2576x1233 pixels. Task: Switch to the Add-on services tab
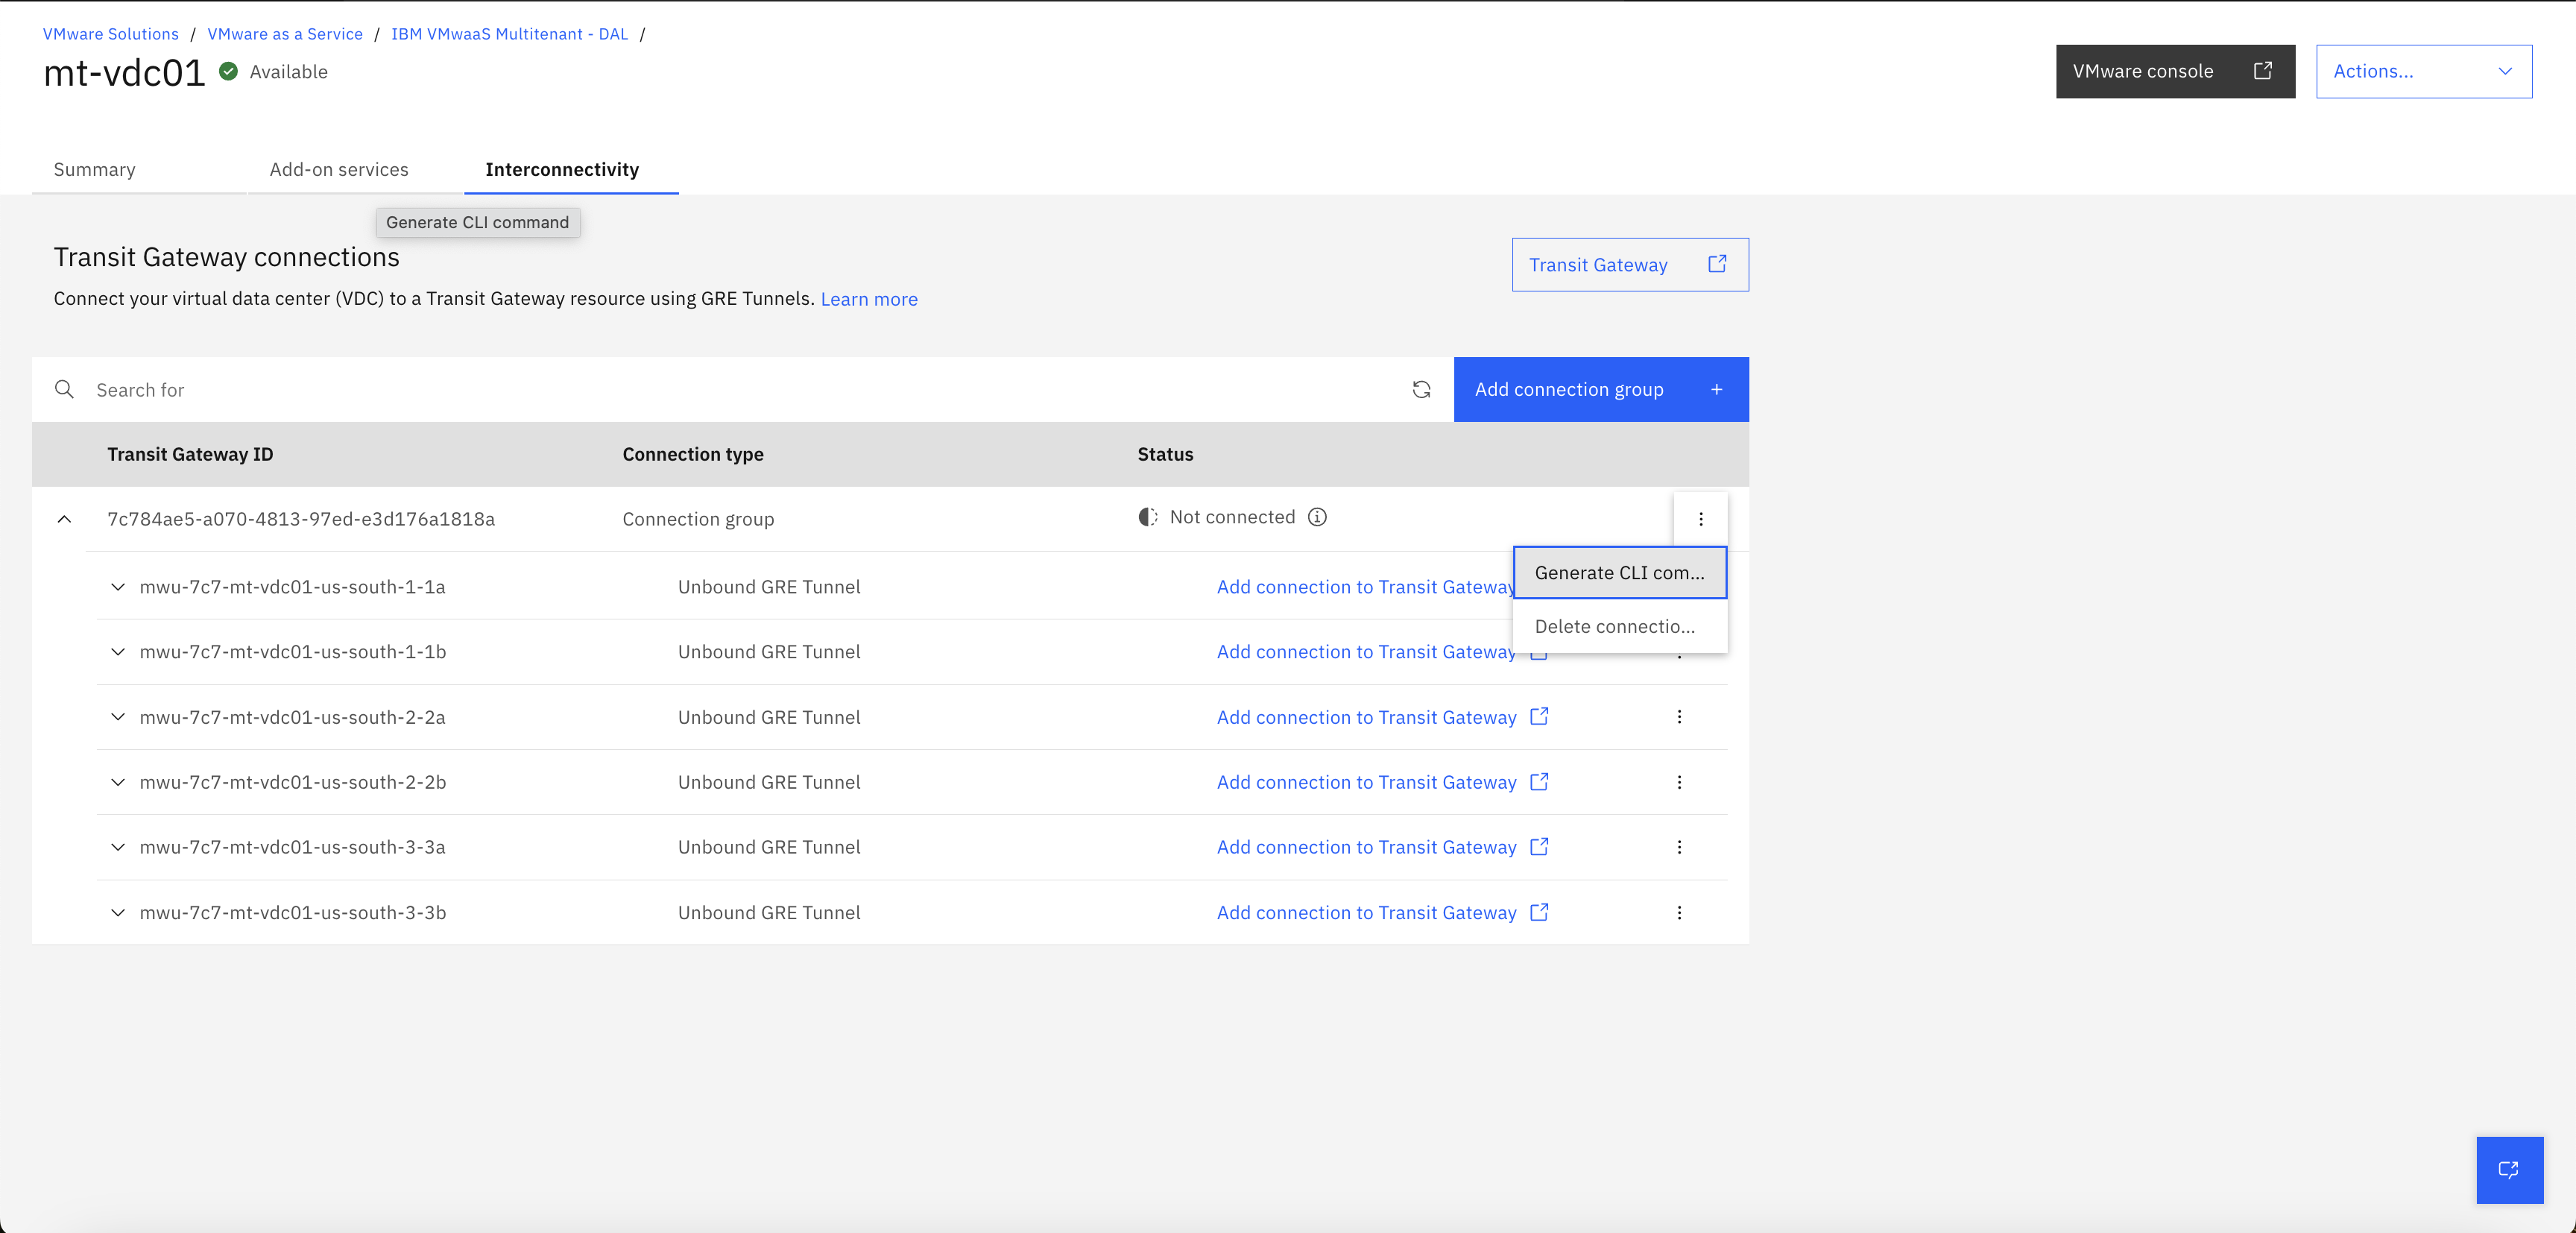pos(339,170)
